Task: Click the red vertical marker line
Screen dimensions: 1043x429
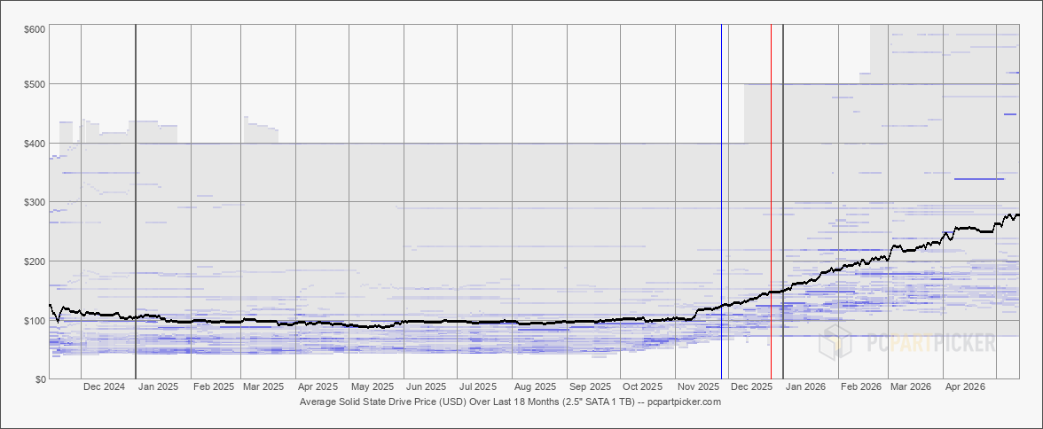Action: tap(771, 201)
